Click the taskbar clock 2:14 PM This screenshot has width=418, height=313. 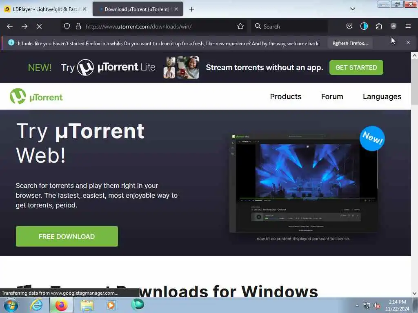click(397, 305)
